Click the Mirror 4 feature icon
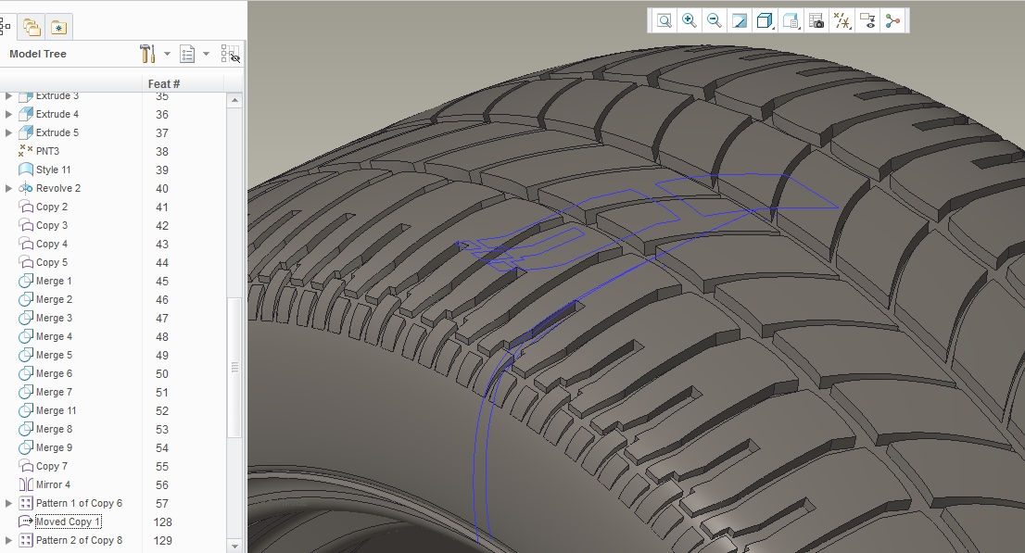The image size is (1025, 553). coord(26,485)
